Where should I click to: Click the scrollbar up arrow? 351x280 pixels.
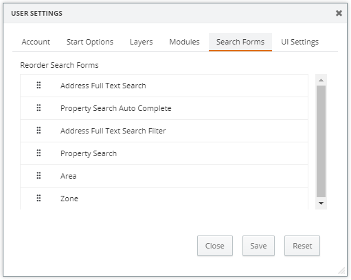(x=321, y=80)
